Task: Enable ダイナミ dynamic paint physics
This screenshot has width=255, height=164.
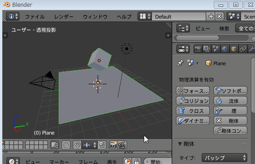Action: pyautogui.click(x=193, y=121)
